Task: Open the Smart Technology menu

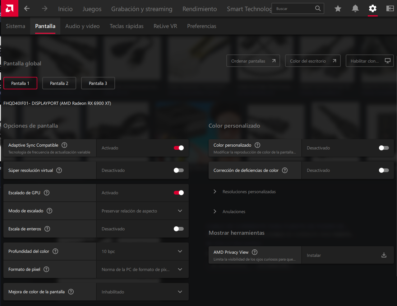Action: 249,9
